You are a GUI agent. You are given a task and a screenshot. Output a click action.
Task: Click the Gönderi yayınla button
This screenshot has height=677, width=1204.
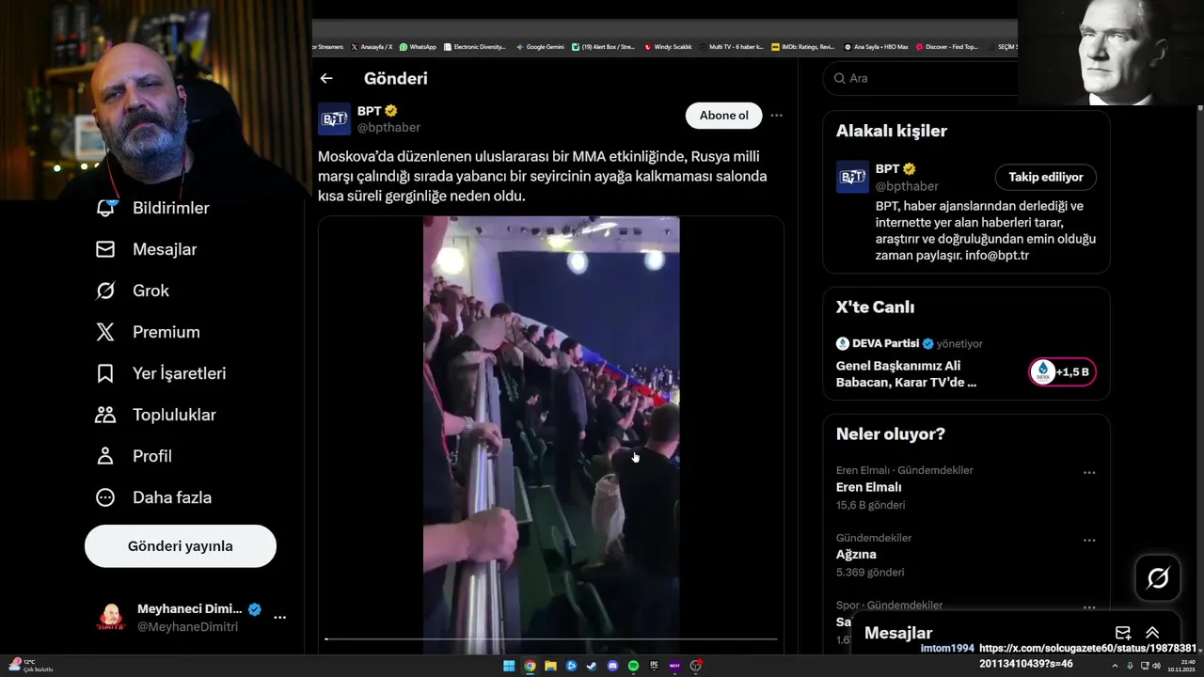181,546
